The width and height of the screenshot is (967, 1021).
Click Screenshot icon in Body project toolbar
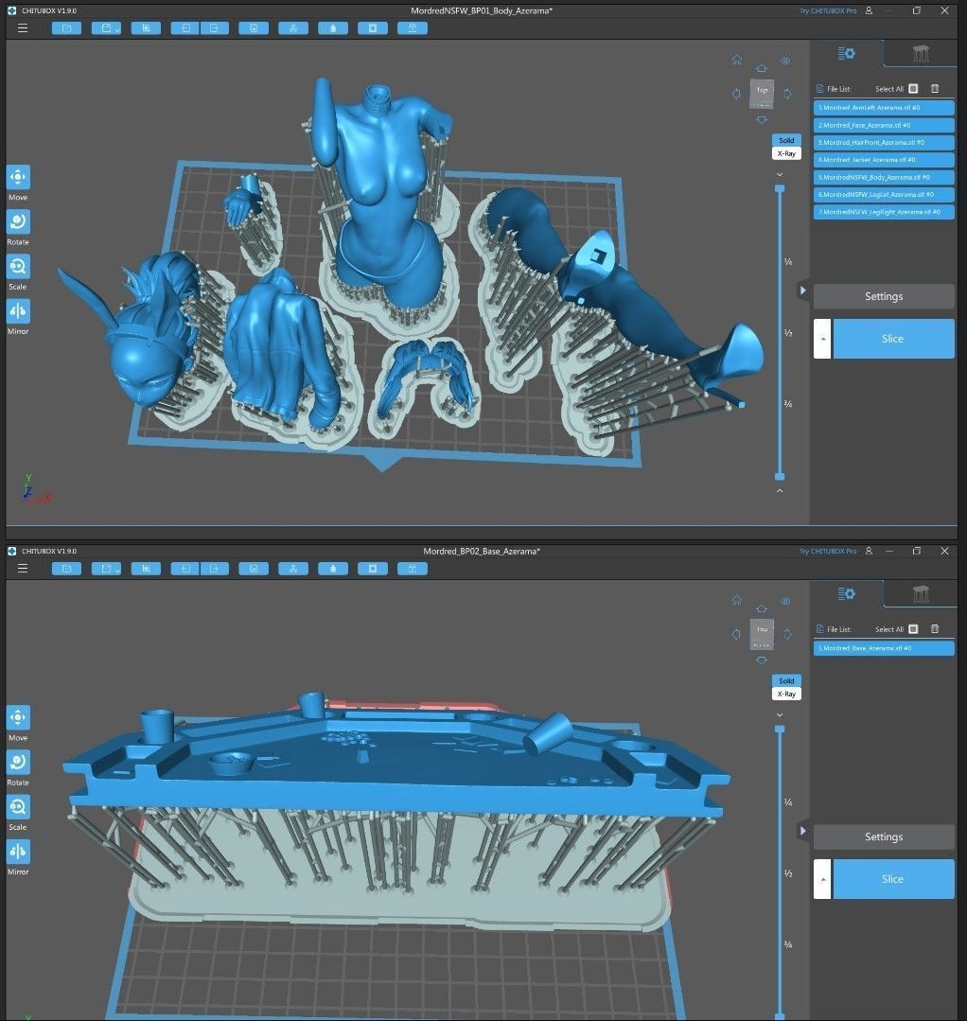(146, 28)
